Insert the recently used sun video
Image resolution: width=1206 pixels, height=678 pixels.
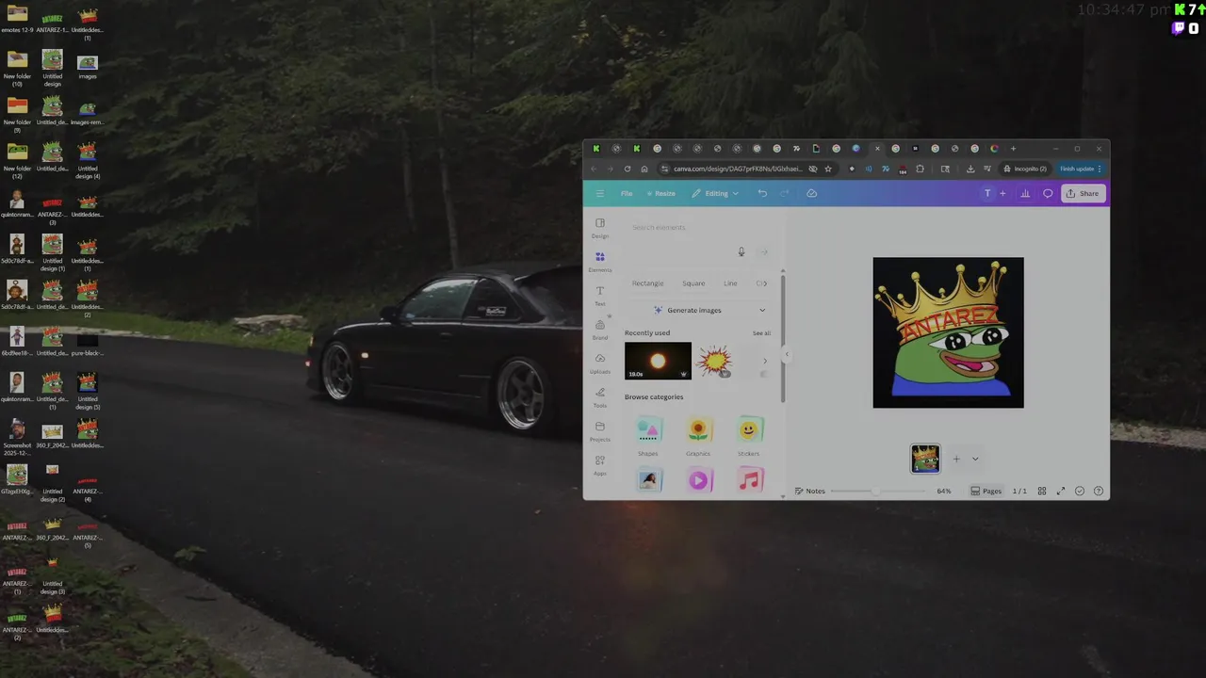tap(658, 361)
